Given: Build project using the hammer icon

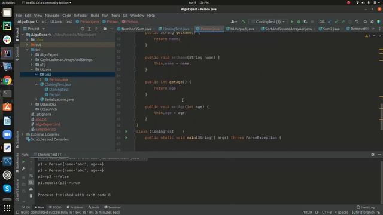Looking at the screenshot, I should point(244,21).
